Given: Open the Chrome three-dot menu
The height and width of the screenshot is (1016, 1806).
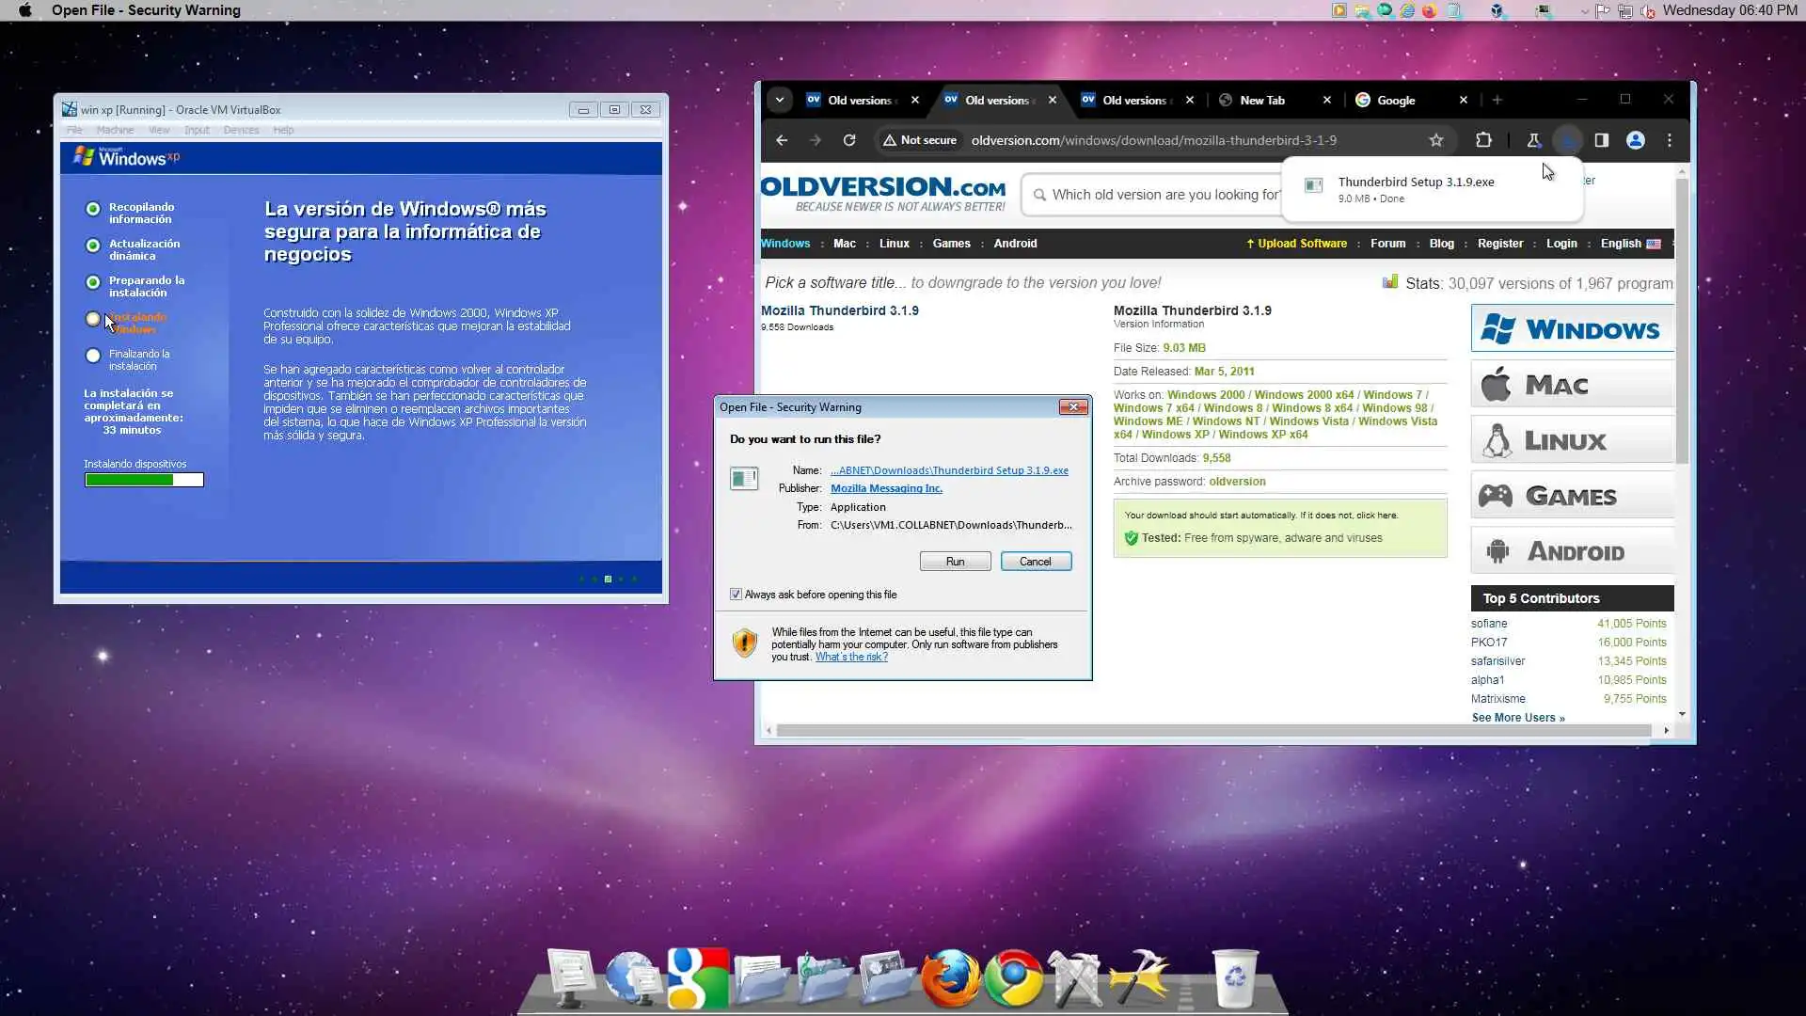Looking at the screenshot, I should click(1670, 140).
